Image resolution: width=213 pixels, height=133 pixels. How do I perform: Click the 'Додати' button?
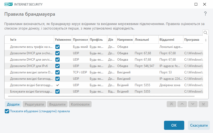pos(13,104)
